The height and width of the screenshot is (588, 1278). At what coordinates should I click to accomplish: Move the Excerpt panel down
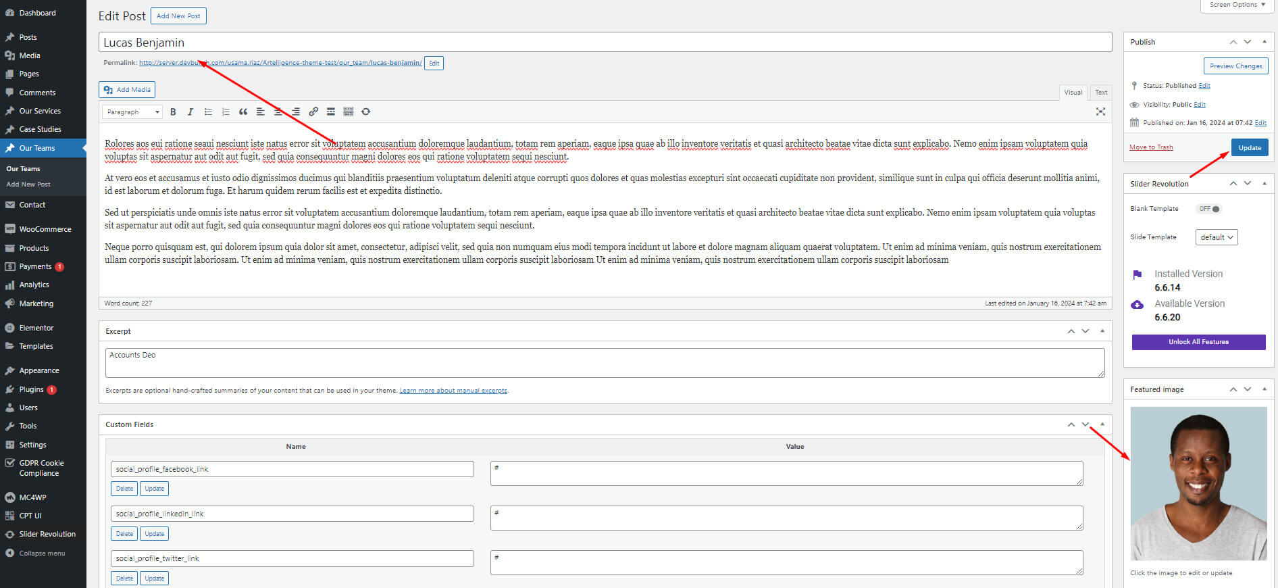click(1085, 331)
